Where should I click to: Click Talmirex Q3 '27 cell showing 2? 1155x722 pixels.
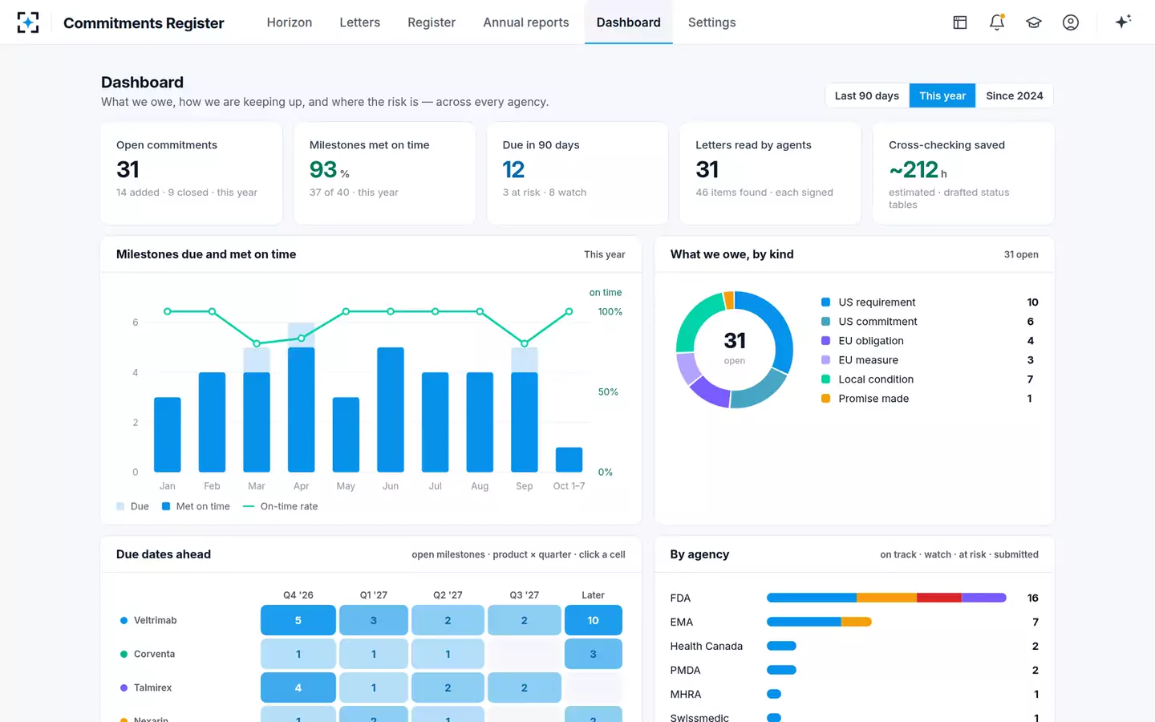pyautogui.click(x=525, y=688)
